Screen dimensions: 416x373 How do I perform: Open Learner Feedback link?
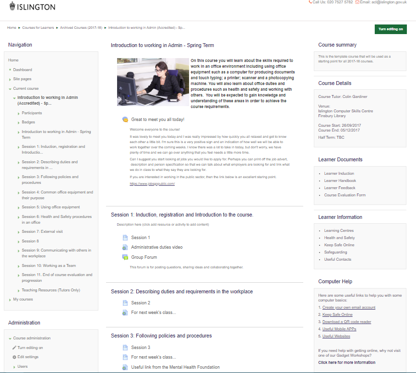coord(340,188)
